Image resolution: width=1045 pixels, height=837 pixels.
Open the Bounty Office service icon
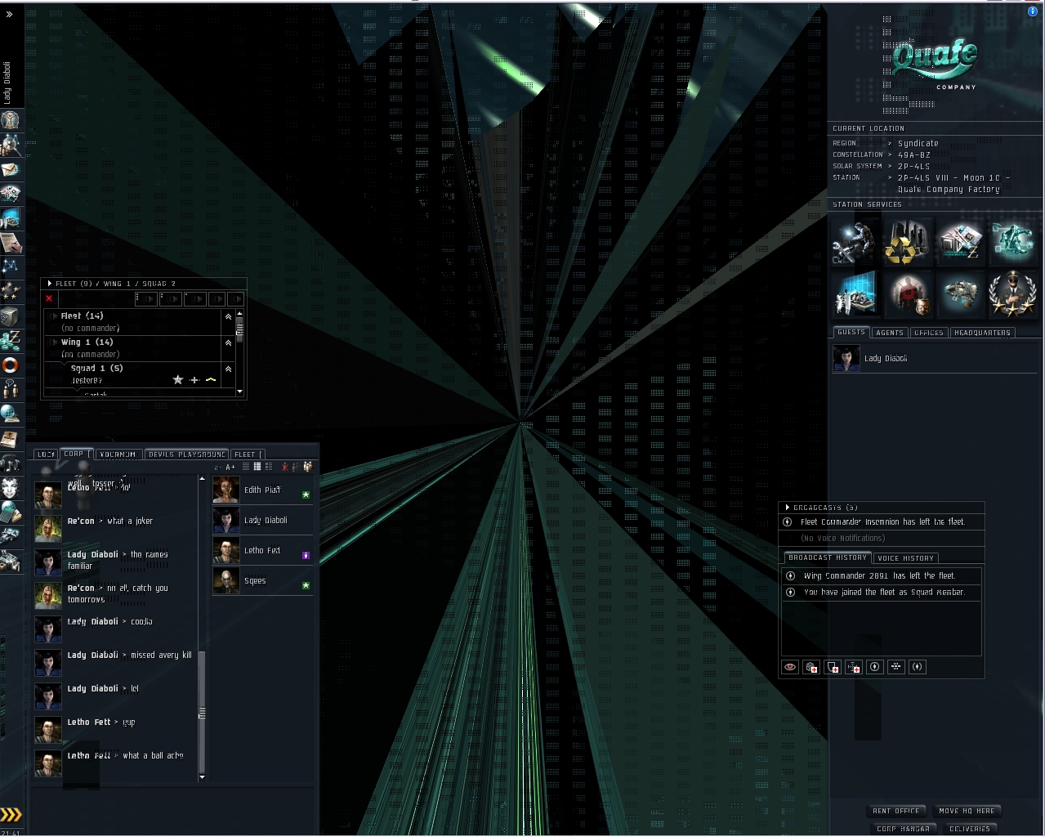[907, 293]
